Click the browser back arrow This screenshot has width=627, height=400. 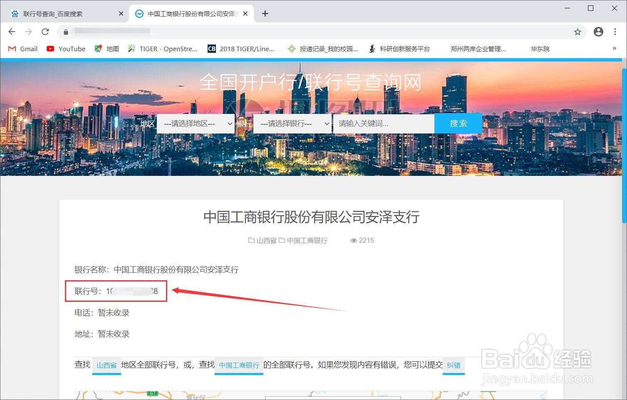point(11,32)
